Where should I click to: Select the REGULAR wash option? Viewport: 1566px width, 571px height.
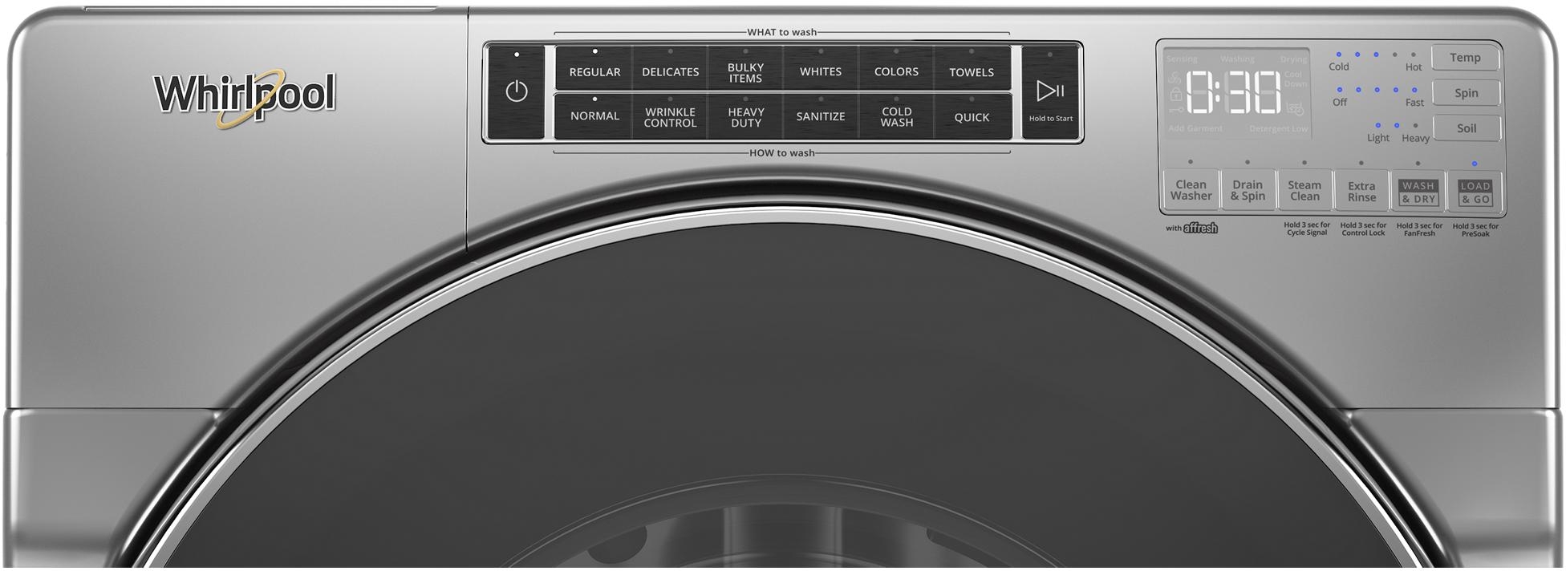click(594, 68)
